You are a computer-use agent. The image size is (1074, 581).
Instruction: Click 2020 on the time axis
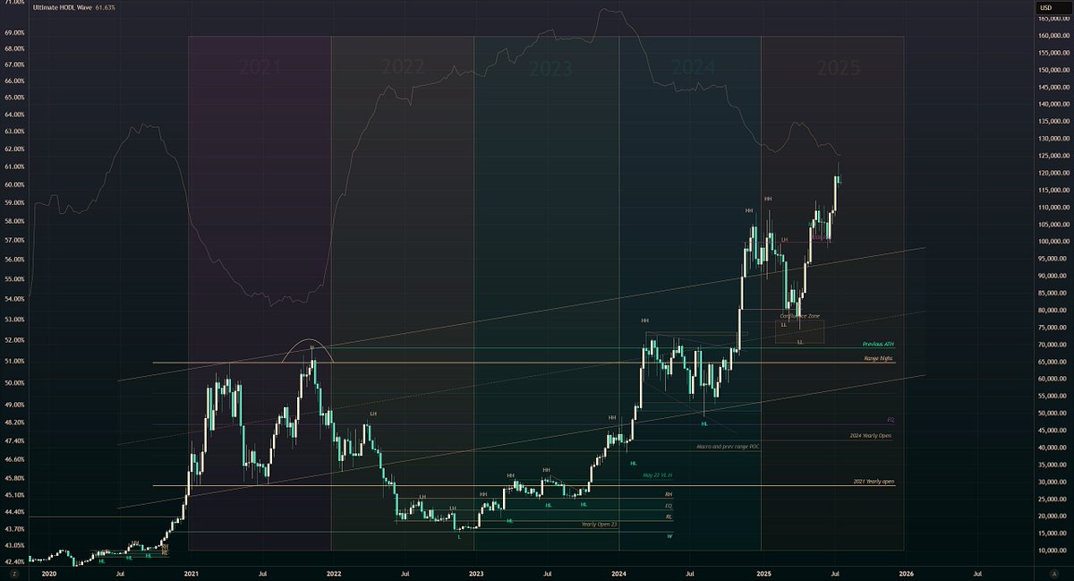click(48, 573)
